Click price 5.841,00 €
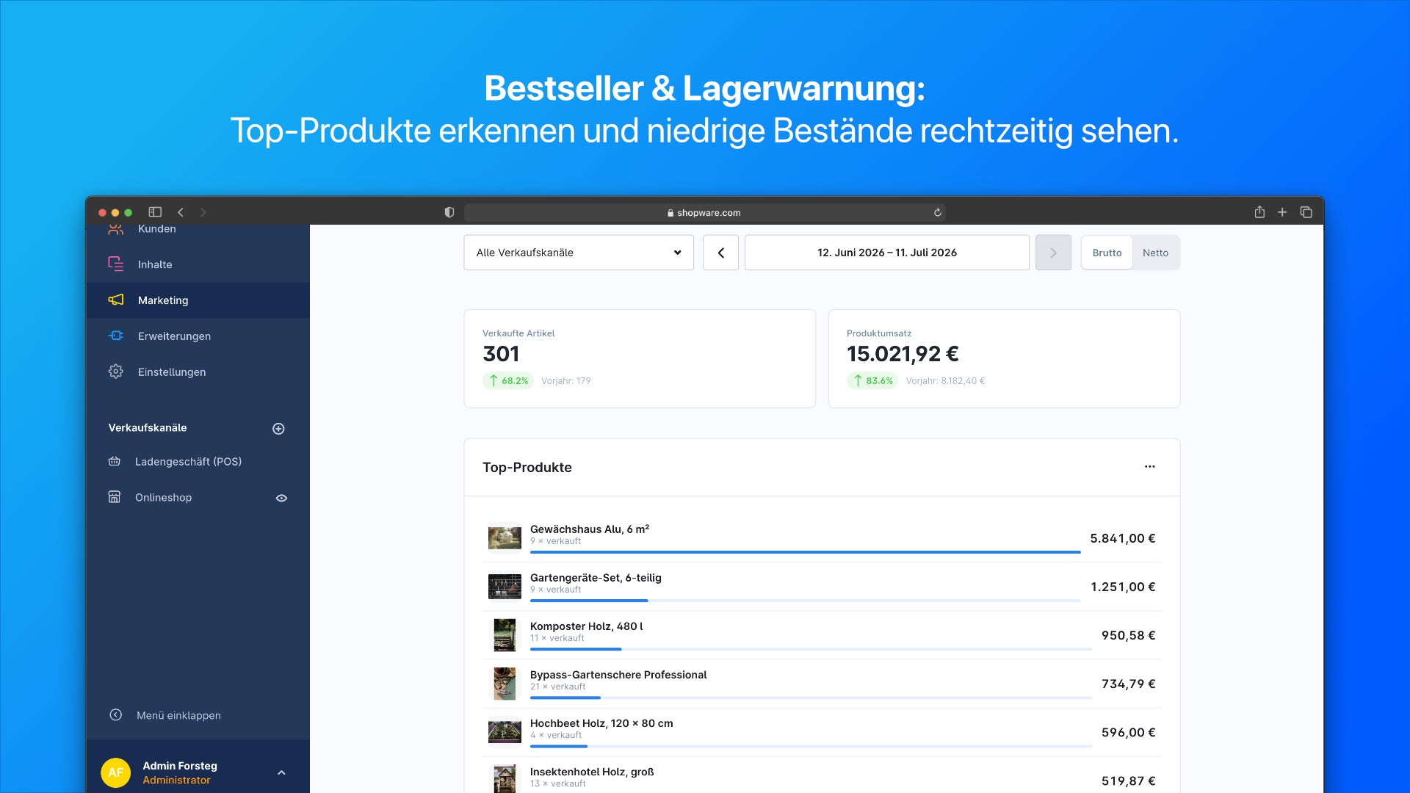Image resolution: width=1410 pixels, height=793 pixels. pos(1122,538)
